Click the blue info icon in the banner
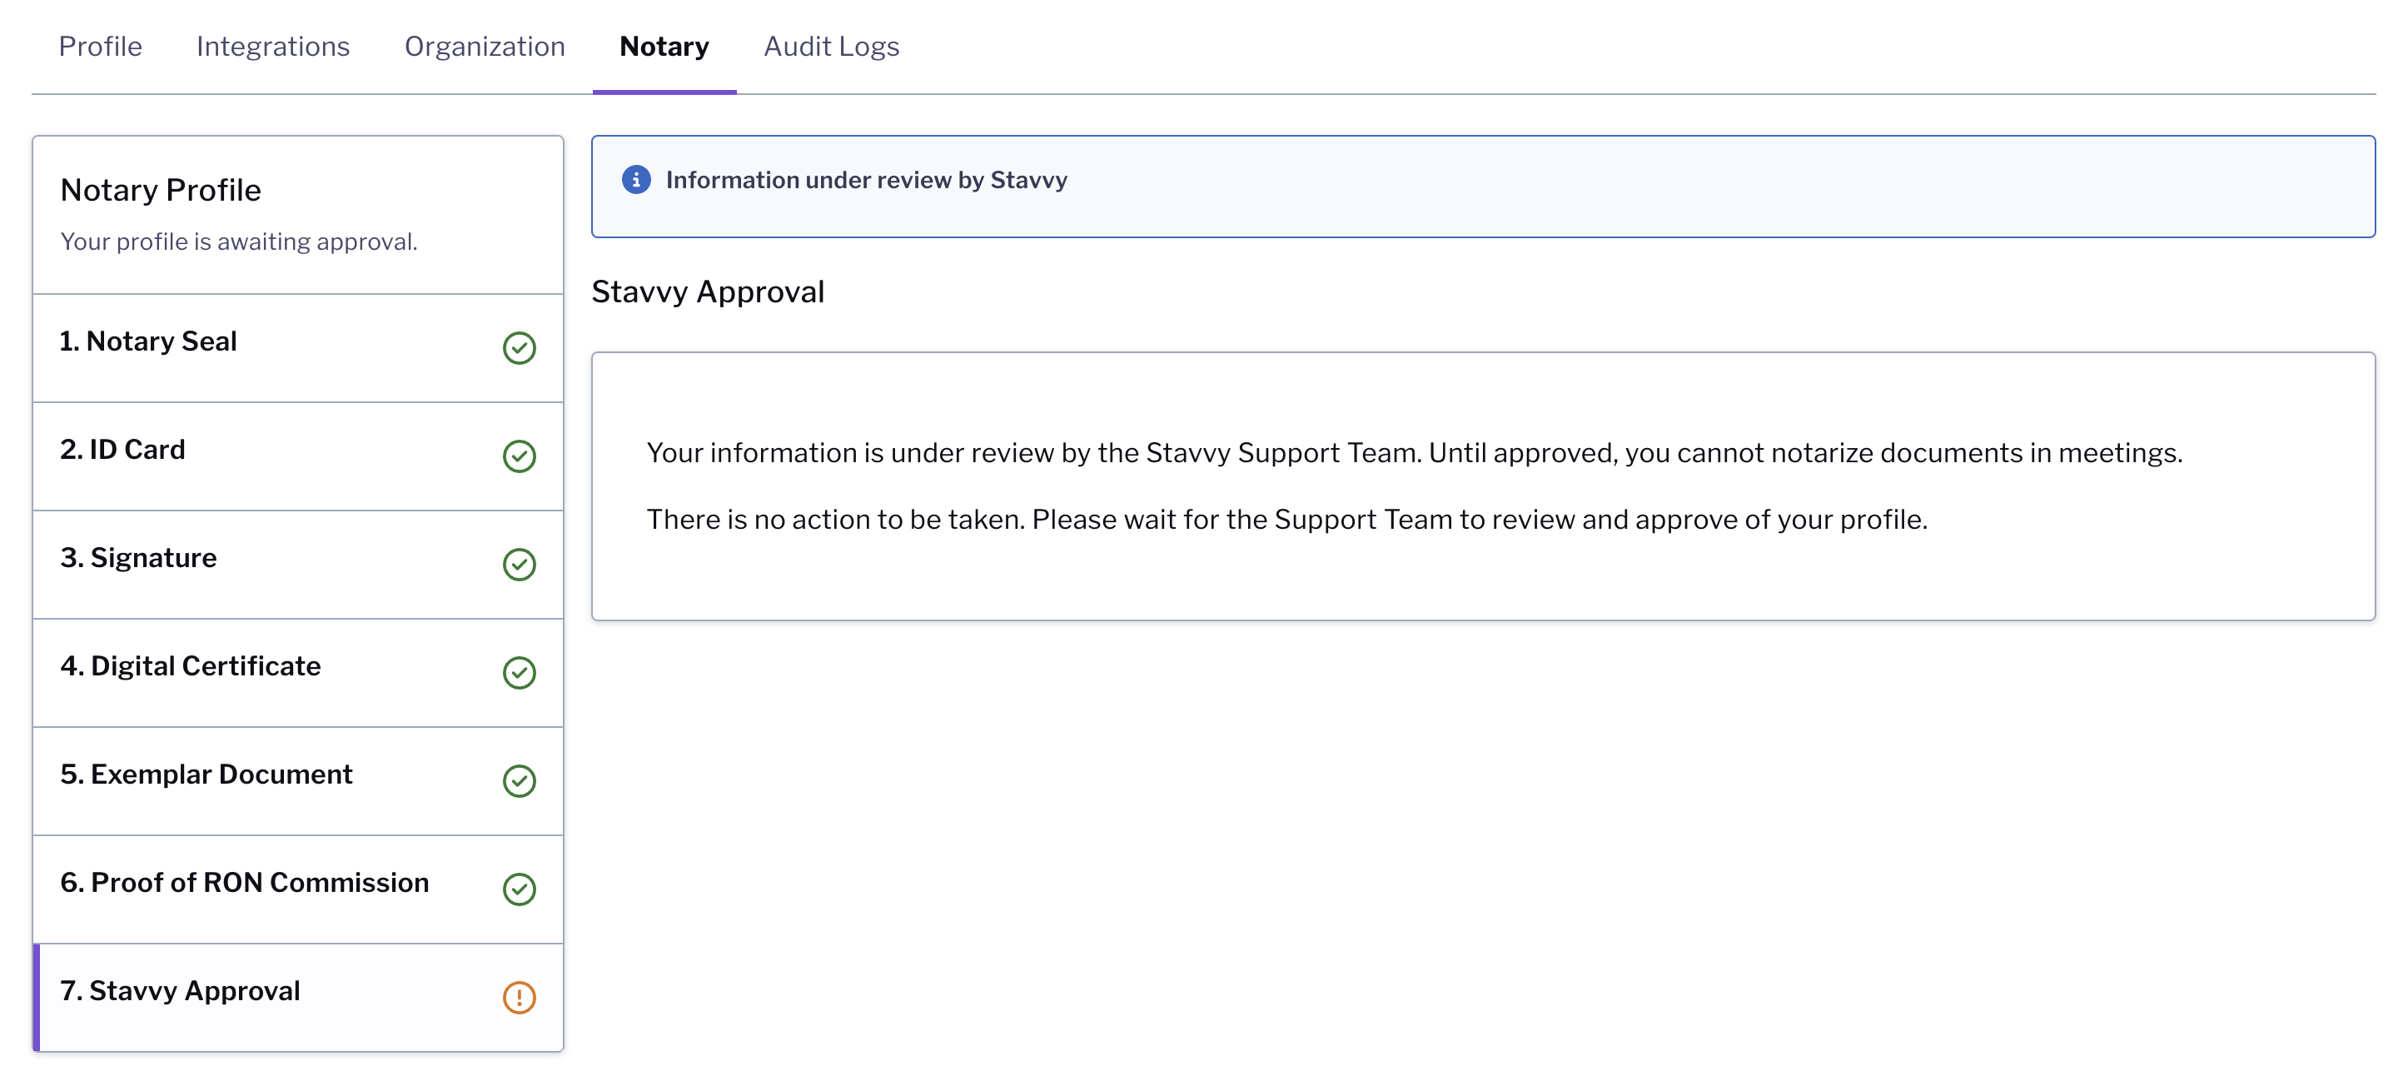The height and width of the screenshot is (1066, 2393). tap(636, 179)
